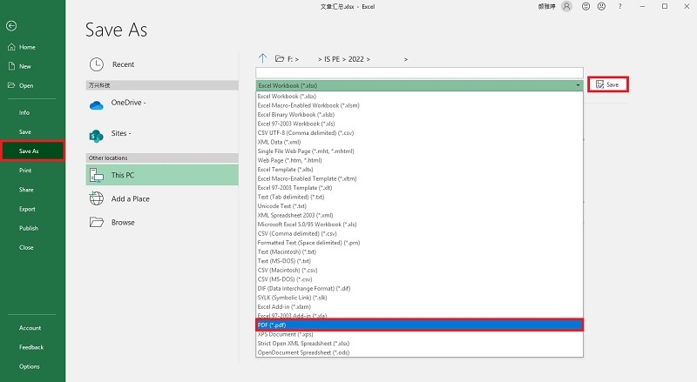Select DIF (Data Interchange Format) option
This screenshot has height=382, width=697.
point(419,289)
